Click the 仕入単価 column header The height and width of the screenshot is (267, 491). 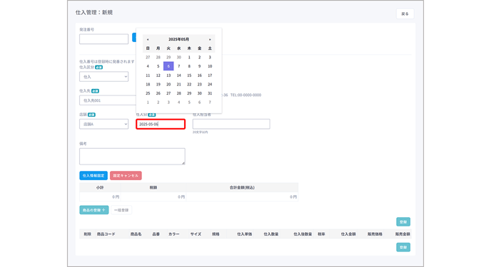(244, 234)
